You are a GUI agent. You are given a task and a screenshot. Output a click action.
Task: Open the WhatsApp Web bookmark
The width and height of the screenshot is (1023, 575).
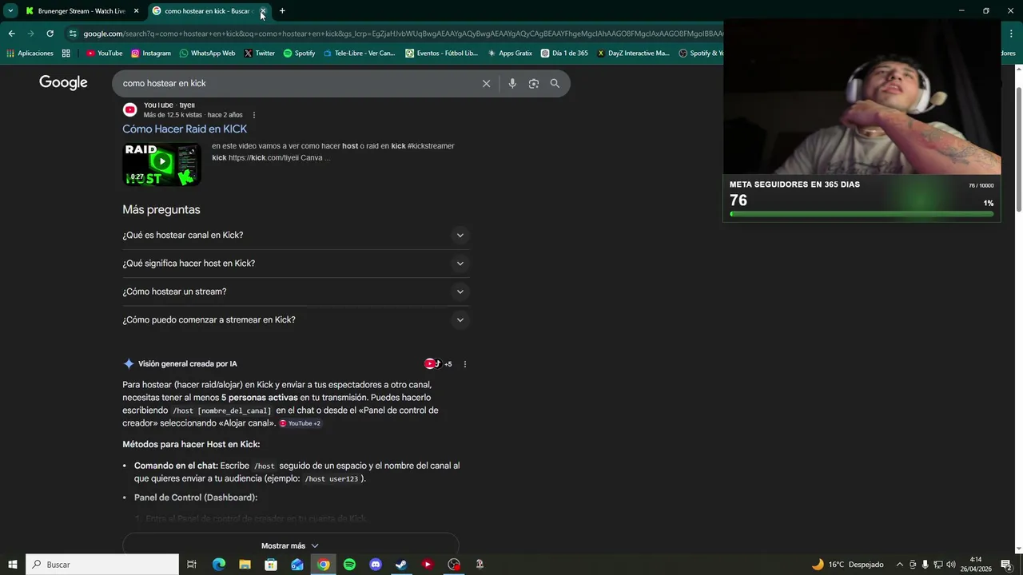[207, 54]
